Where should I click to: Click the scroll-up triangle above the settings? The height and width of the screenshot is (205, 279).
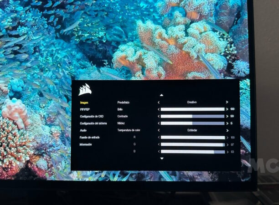(x=161, y=95)
